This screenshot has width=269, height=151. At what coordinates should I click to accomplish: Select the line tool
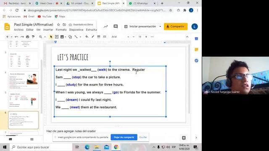[x=76, y=36]
